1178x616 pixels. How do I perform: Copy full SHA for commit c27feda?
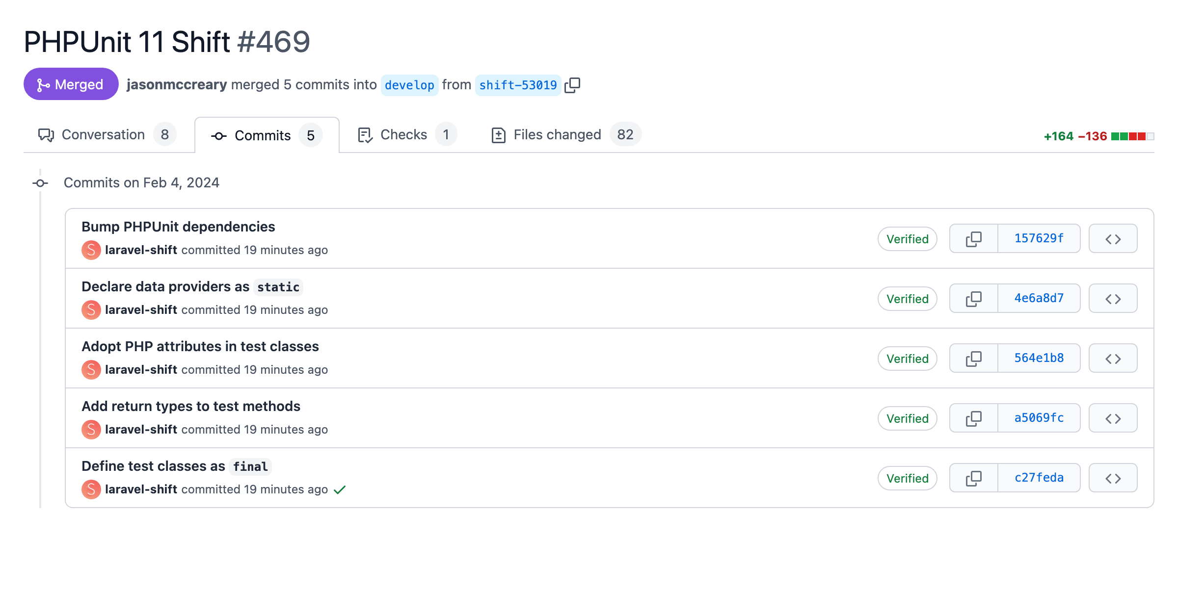pos(974,478)
